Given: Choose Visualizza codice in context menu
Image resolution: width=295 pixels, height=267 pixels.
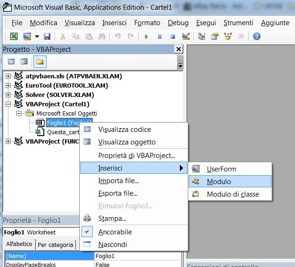Looking at the screenshot, I should [x=134, y=130].
